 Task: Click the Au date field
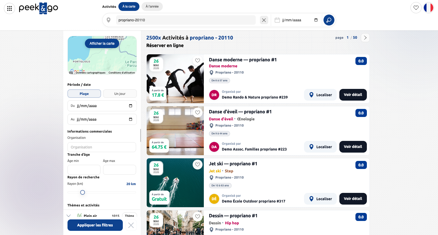102,119
